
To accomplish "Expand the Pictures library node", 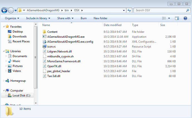I will pyautogui.click(x=6, y=66).
